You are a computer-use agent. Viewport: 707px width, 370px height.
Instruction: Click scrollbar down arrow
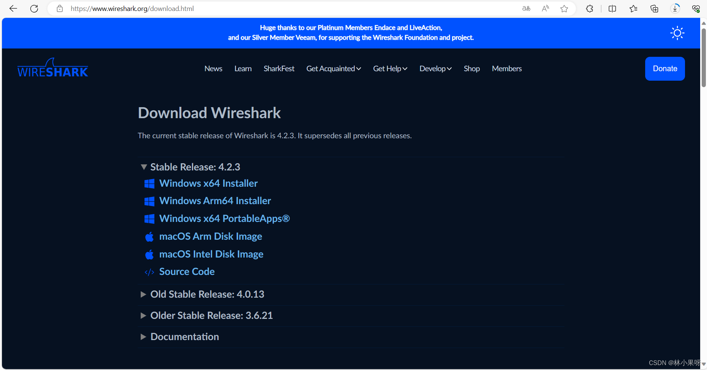point(704,364)
